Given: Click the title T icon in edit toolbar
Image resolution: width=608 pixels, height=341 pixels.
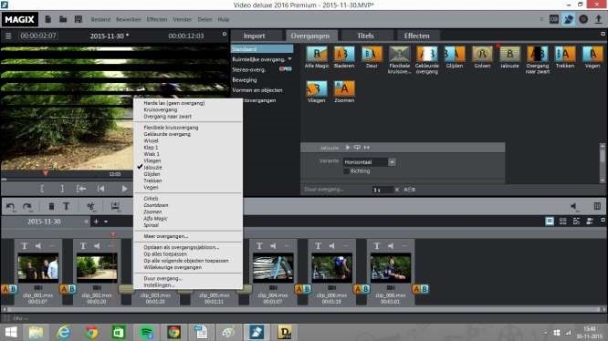Looking at the screenshot, I should pyautogui.click(x=67, y=206).
